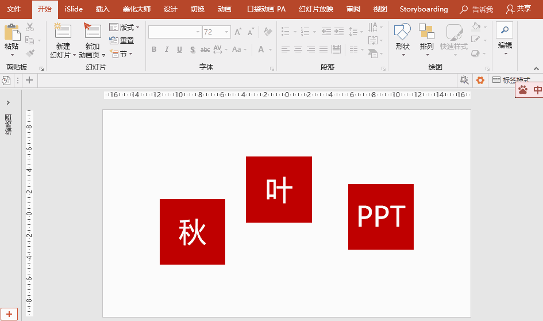Click the Quick Styles (快速样式) button
Screen dimensions: 543x321
[454, 40]
